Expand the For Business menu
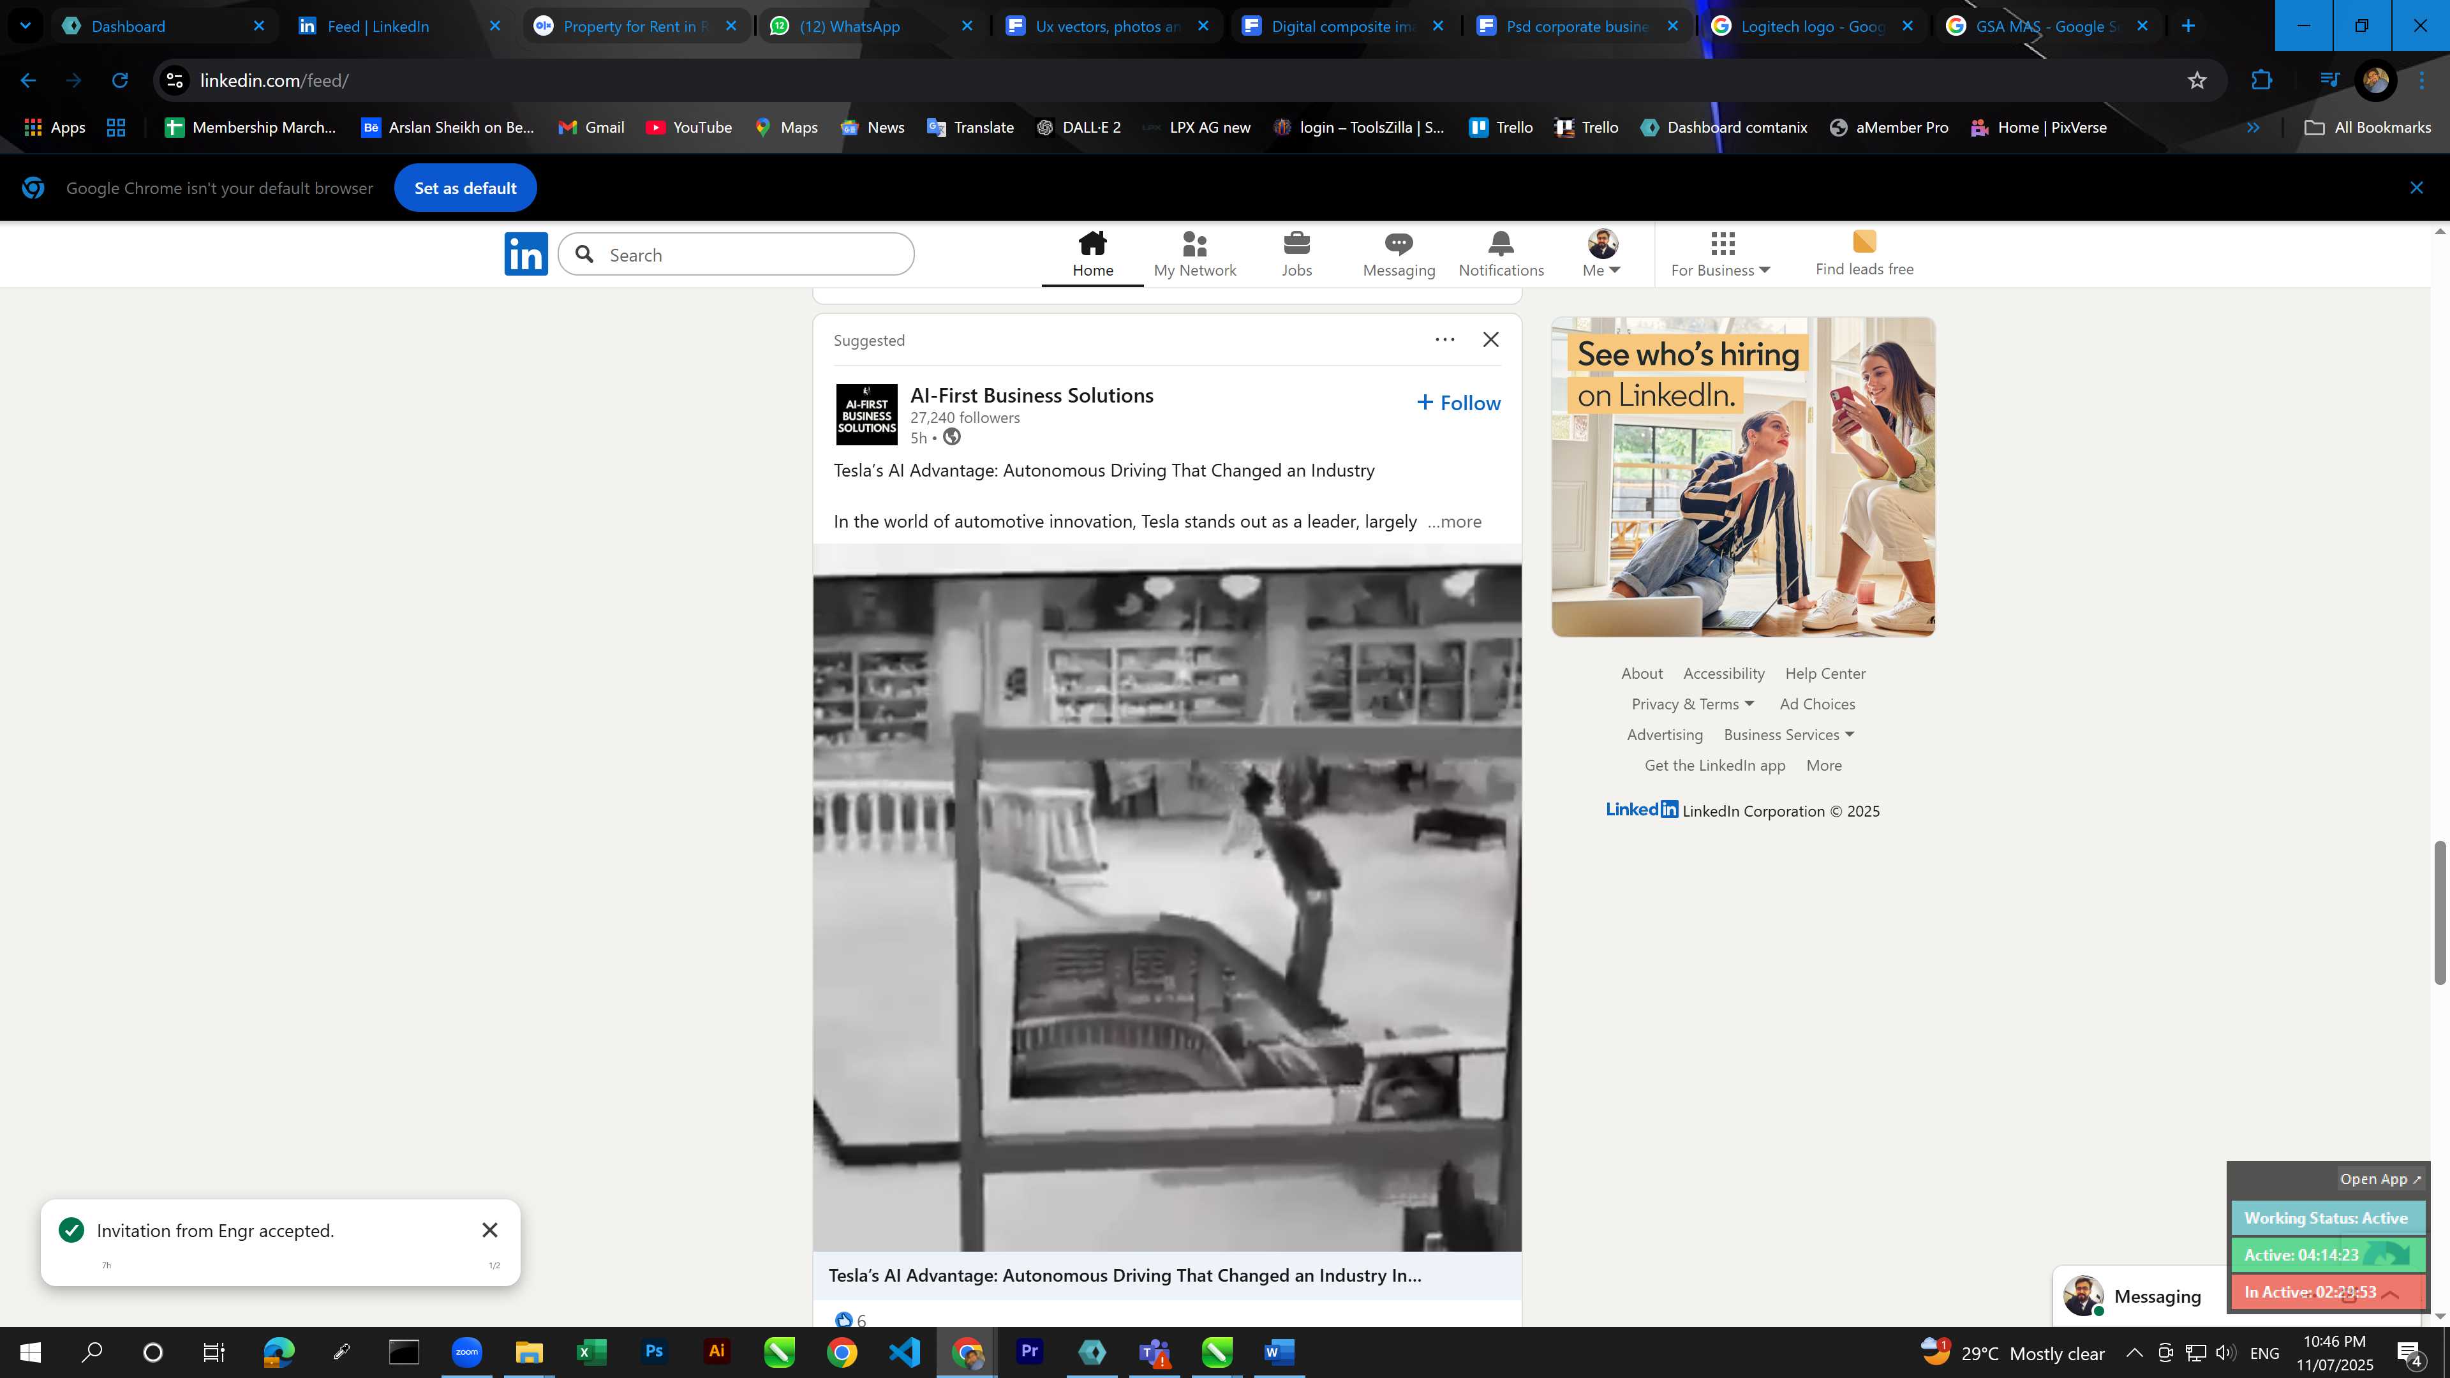Image resolution: width=2450 pixels, height=1378 pixels. click(1721, 255)
